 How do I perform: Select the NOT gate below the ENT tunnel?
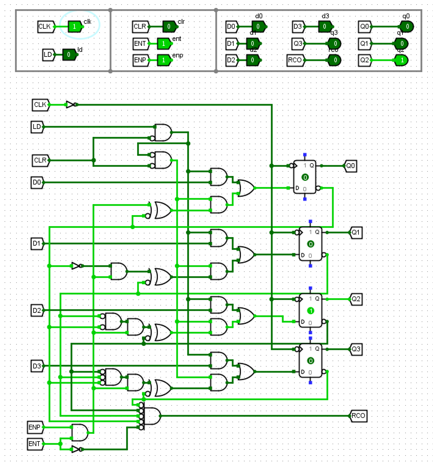click(x=77, y=449)
